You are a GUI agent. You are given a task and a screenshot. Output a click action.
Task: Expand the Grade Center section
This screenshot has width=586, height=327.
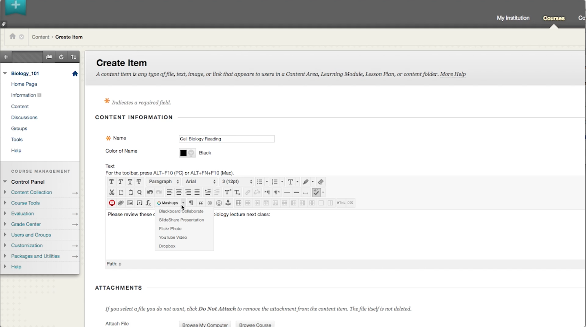coord(26,224)
